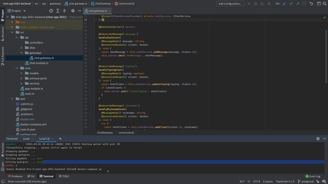Image resolution: width=328 pixels, height=184 pixels.
Task: Open chat.module.ts in project tree
Action: click(x=39, y=63)
